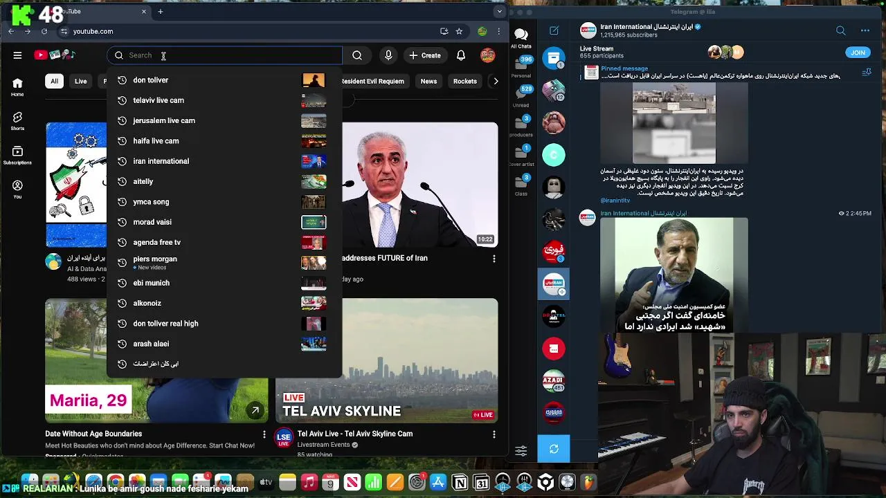Open the All Chats folder in Telegram

pyautogui.click(x=521, y=39)
